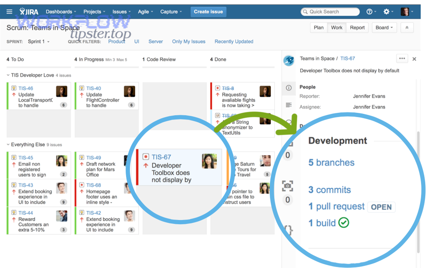Screen dimensions: 433x268
Task: Click the OPEN pull request status badge
Action: coord(381,207)
